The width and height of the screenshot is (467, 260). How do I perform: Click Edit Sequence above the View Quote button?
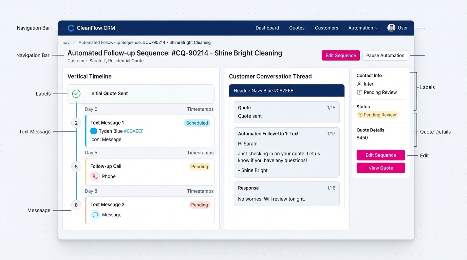381,155
